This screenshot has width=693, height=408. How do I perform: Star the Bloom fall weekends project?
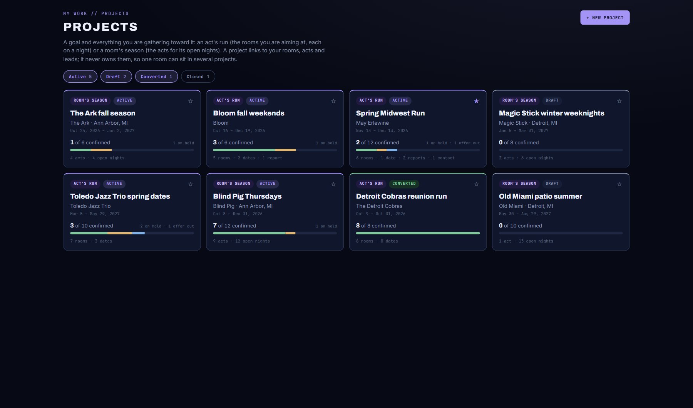333,101
